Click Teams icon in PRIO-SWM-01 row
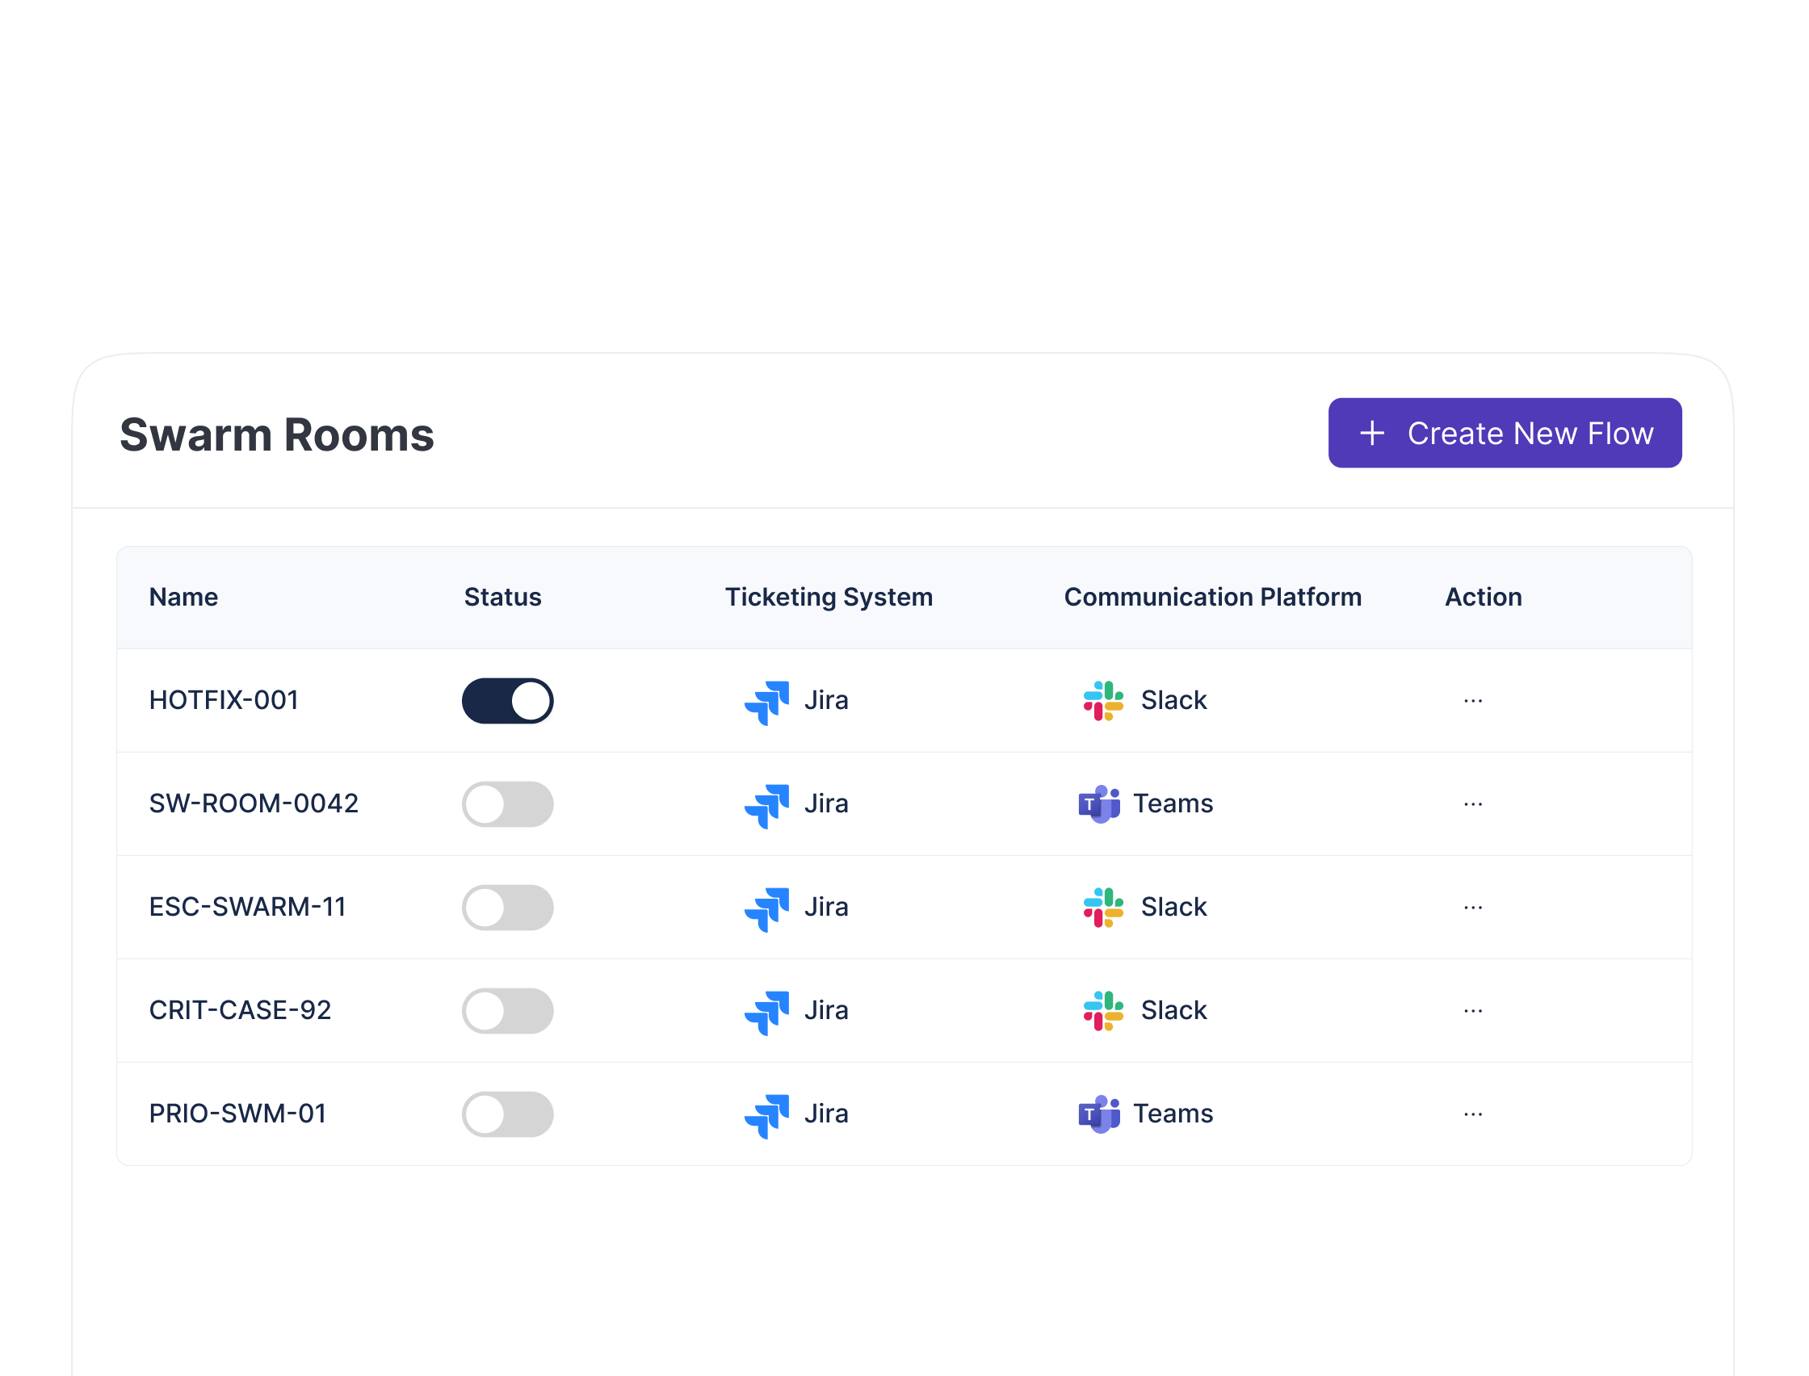Screen dimensions: 1809x1376 pos(1098,1114)
